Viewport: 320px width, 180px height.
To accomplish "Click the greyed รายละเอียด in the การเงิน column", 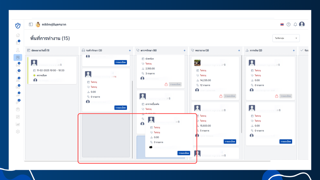I will coord(286,96).
